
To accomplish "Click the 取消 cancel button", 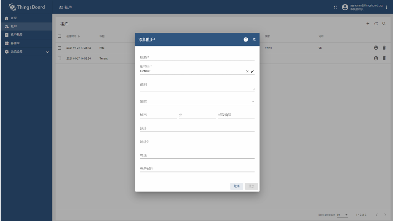I will click(x=236, y=186).
